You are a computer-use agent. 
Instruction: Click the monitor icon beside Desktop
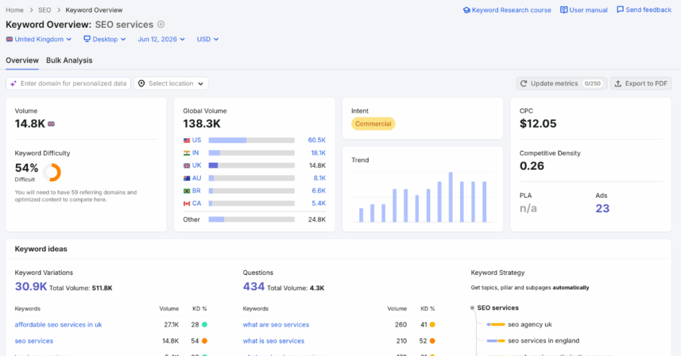click(87, 39)
